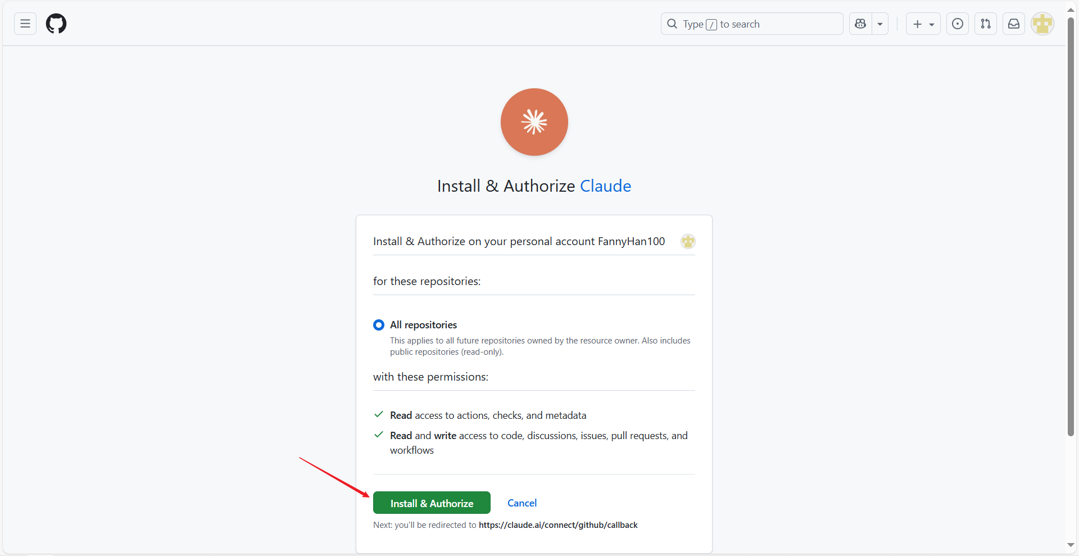This screenshot has height=556, width=1079.
Task: Click the slash shortcut key hint in search
Action: pyautogui.click(x=711, y=24)
